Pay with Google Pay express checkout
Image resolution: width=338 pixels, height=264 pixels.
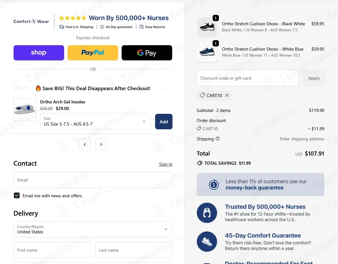pos(147,52)
